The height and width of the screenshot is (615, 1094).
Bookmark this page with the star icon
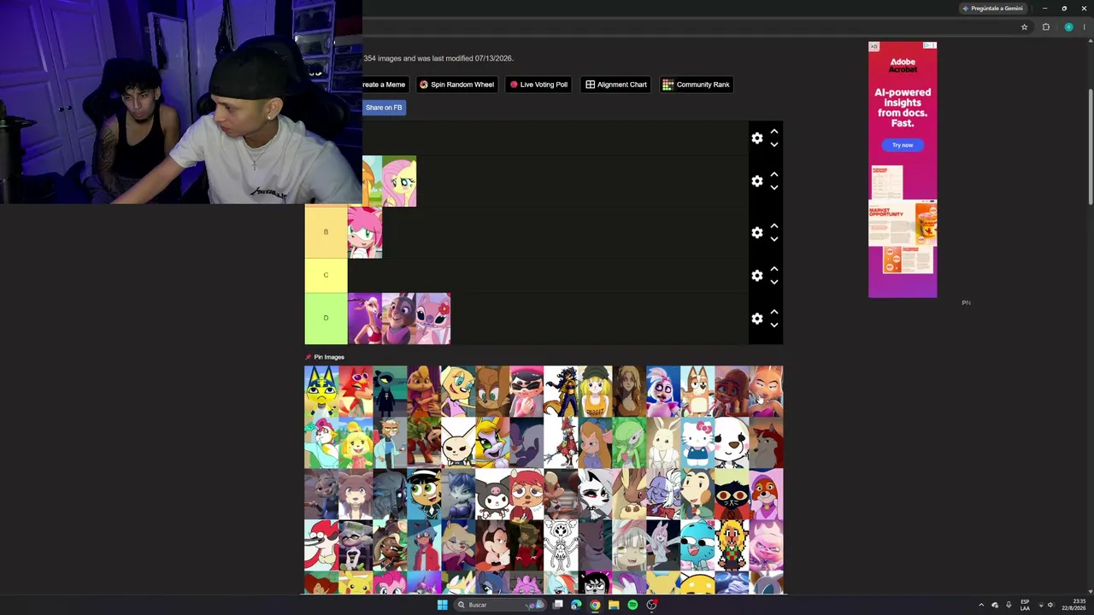(x=1024, y=27)
